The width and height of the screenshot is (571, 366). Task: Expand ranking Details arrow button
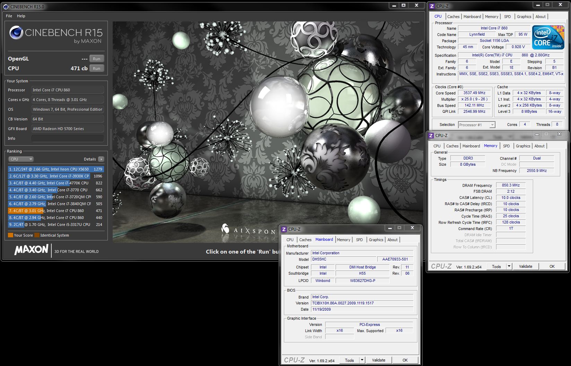pos(101,159)
